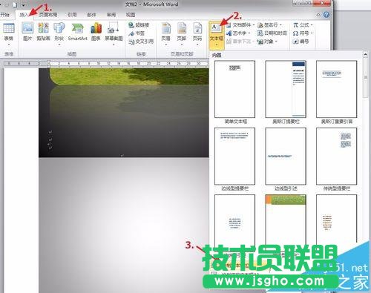
Task: Click the Picture (图片) icon
Action: (27, 31)
